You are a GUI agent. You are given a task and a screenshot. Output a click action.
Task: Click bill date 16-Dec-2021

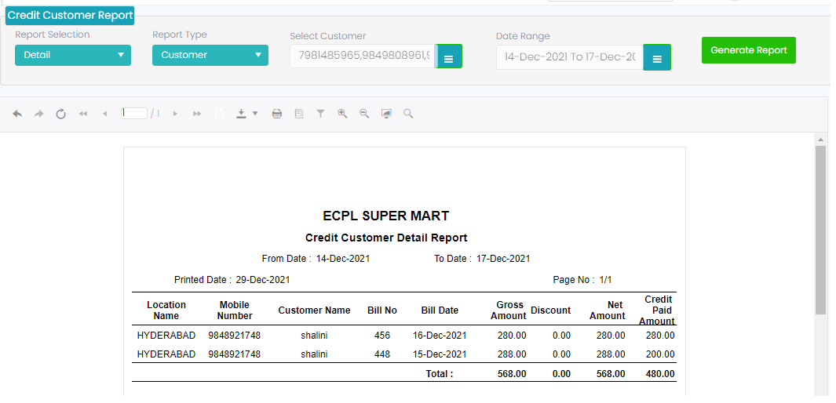click(x=440, y=336)
